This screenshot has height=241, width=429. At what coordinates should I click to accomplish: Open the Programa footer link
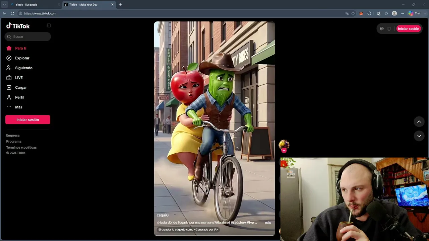point(14,142)
